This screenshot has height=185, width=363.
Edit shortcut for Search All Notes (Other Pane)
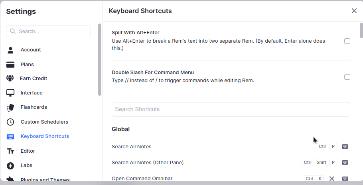(x=345, y=162)
